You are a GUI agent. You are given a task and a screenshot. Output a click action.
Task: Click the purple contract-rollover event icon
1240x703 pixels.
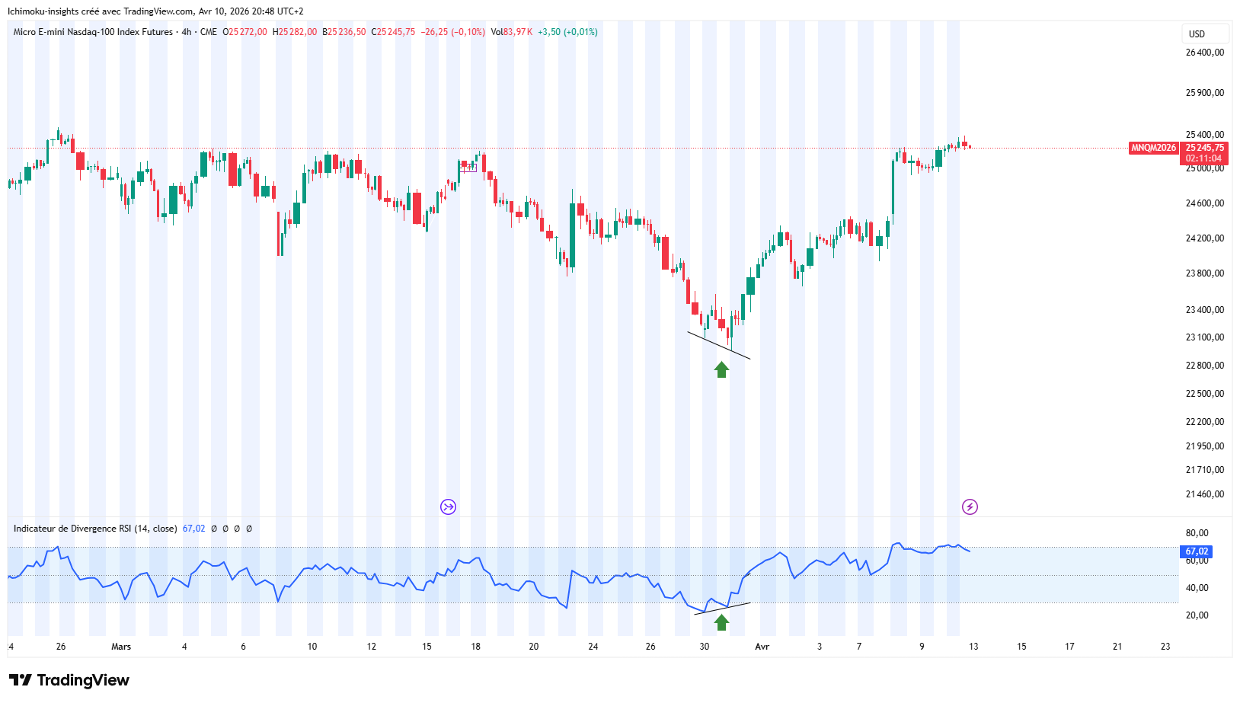click(448, 506)
